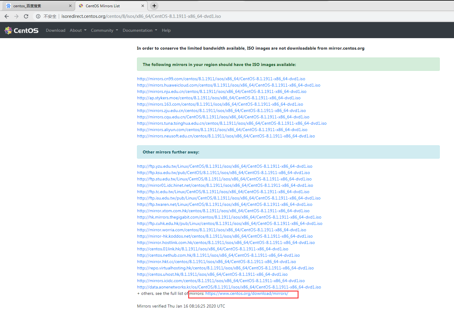
Task: Switch to the centos_百度搜索 tab
Action: [x=38, y=6]
